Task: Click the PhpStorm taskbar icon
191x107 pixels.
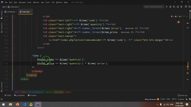Action: (38, 104)
